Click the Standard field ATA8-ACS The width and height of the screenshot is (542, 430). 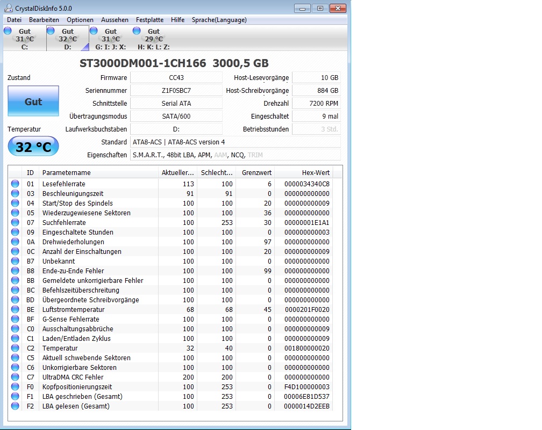(x=236, y=142)
